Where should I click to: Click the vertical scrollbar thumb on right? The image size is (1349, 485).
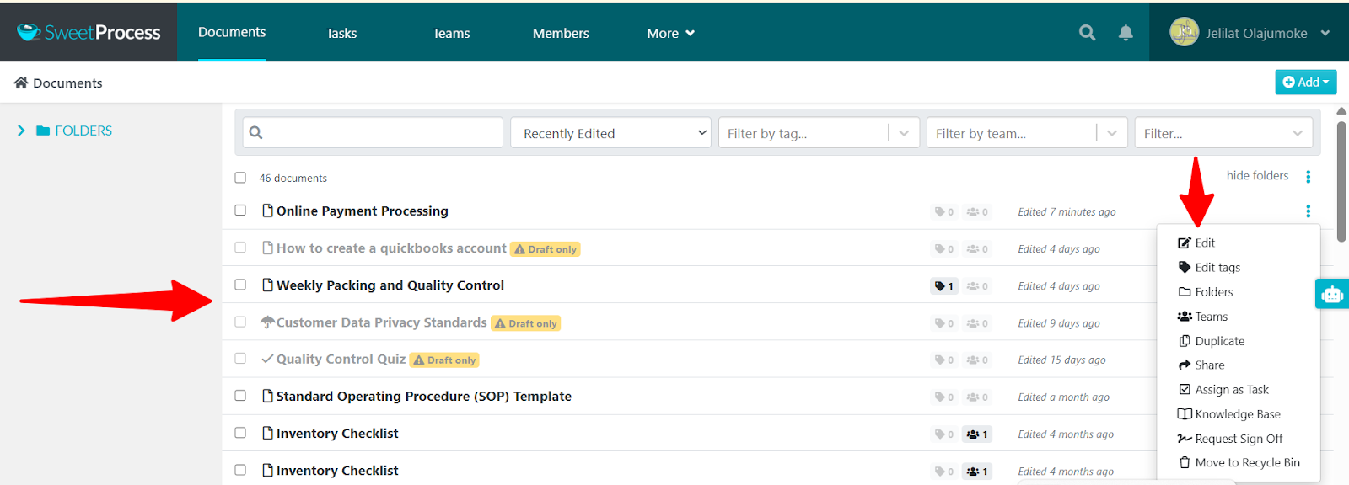pyautogui.click(x=1341, y=181)
